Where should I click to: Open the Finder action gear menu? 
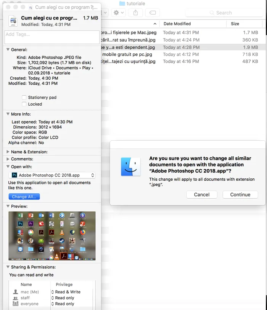tap(119, 13)
